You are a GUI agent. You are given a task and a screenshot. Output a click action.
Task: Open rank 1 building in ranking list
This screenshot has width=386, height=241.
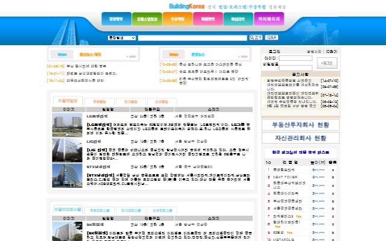(x=284, y=170)
